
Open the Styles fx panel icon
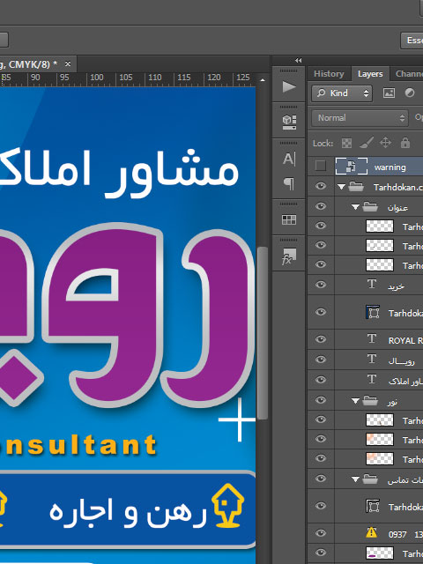pos(289,256)
